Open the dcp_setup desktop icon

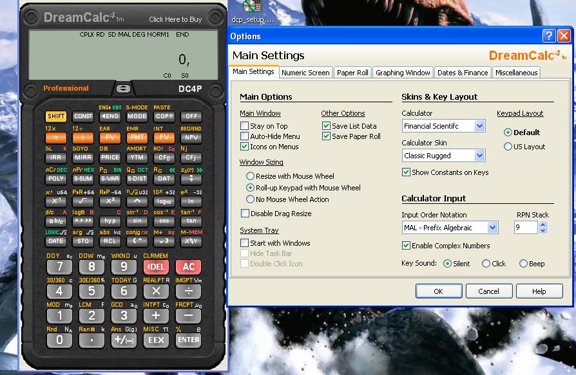coord(253,12)
